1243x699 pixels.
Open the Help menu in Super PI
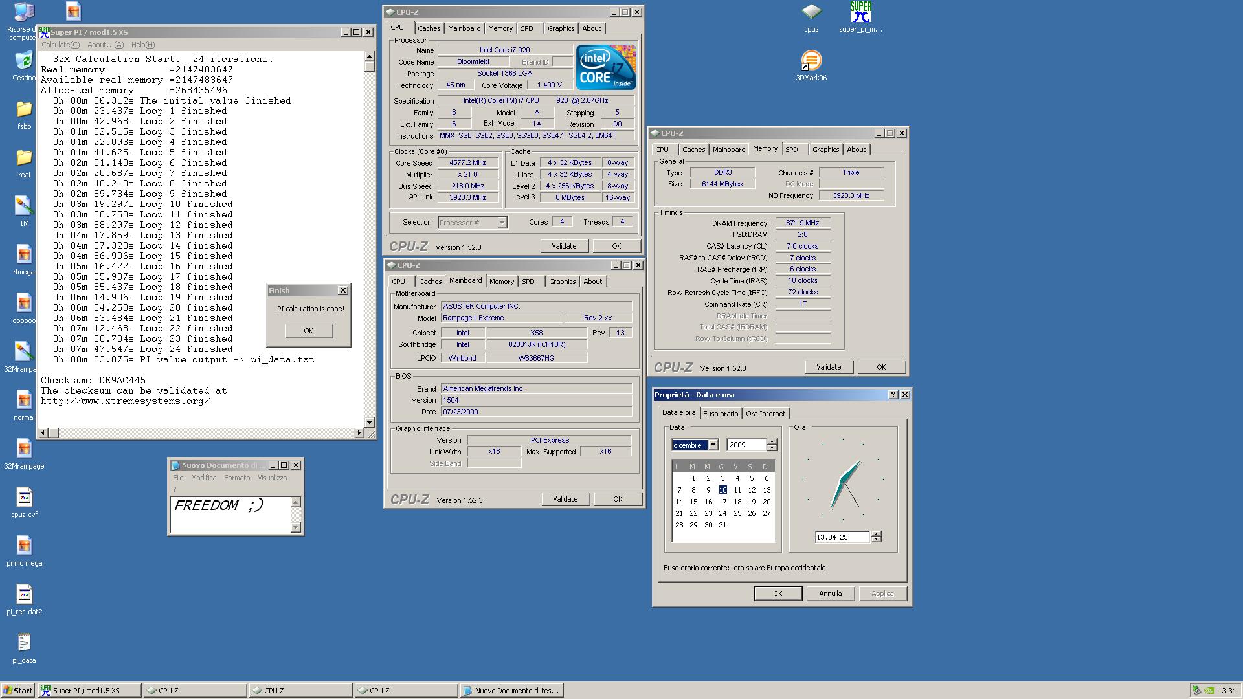coord(142,45)
